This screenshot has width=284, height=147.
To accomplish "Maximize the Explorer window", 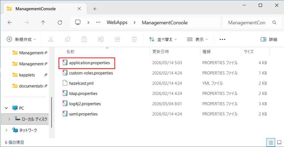I will pos(260,5).
